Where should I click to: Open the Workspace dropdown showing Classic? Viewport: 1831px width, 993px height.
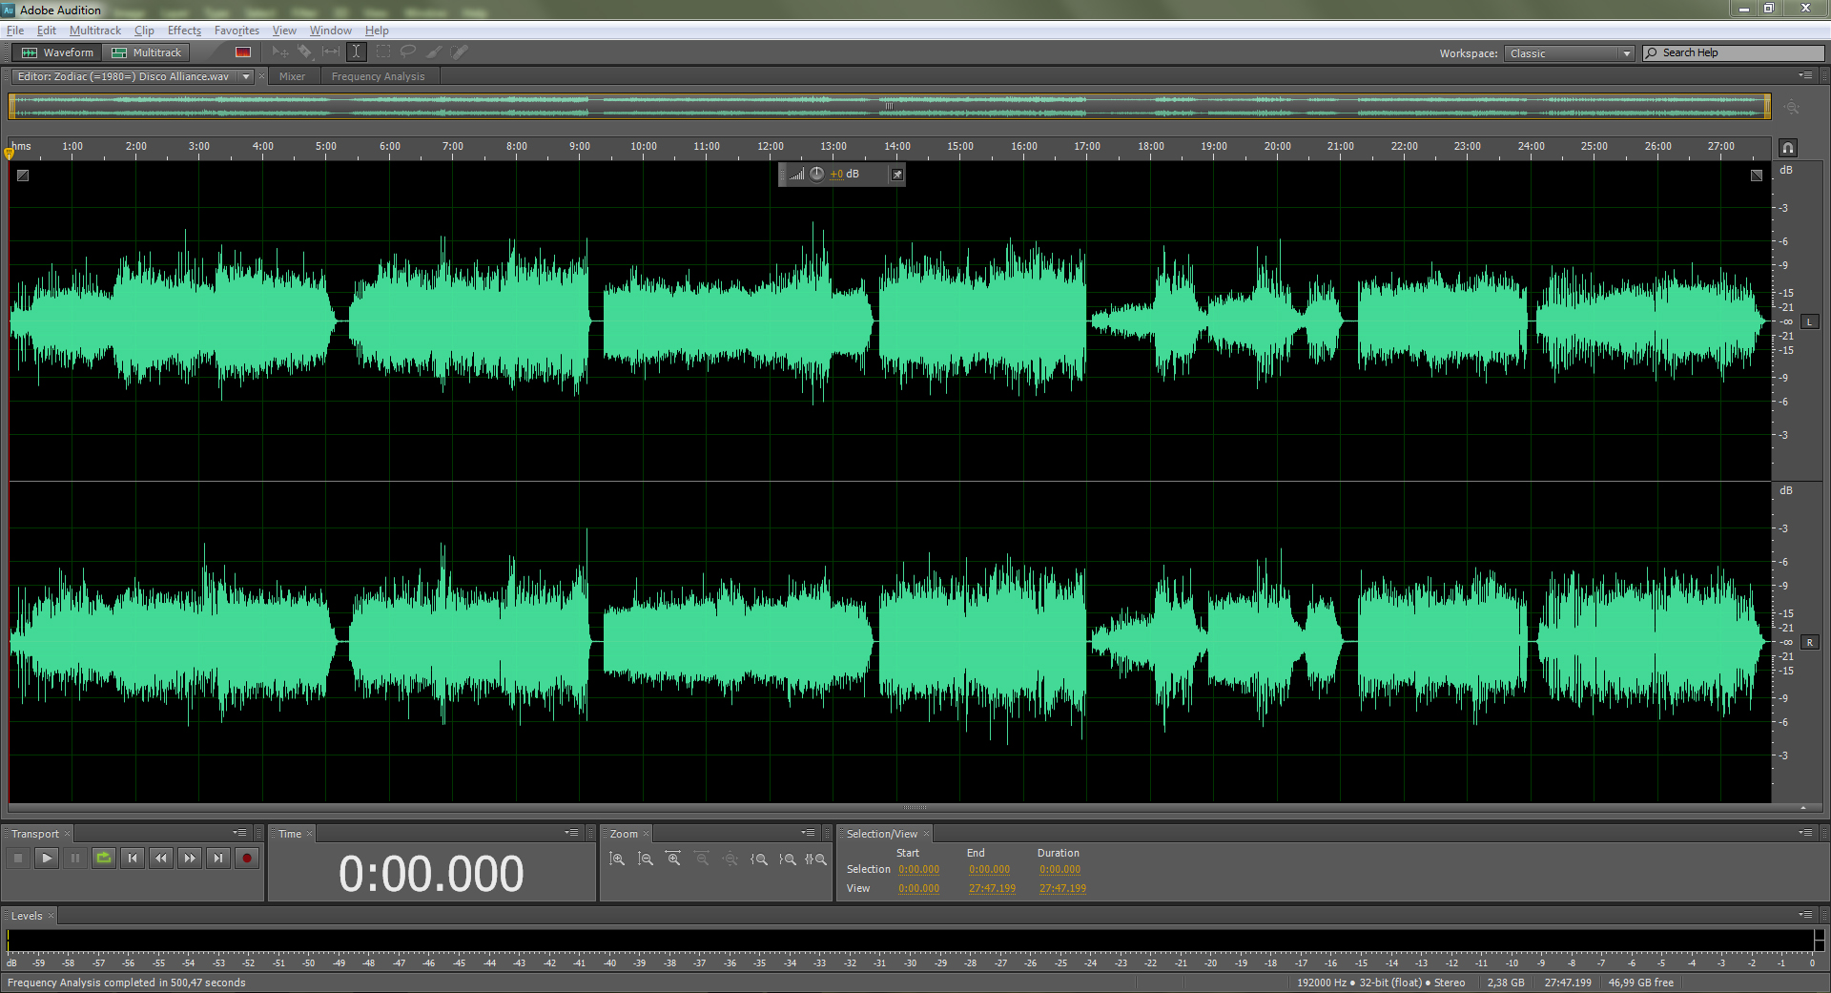click(x=1570, y=53)
